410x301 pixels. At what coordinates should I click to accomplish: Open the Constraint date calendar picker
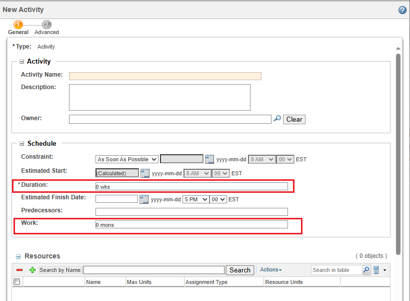209,159
